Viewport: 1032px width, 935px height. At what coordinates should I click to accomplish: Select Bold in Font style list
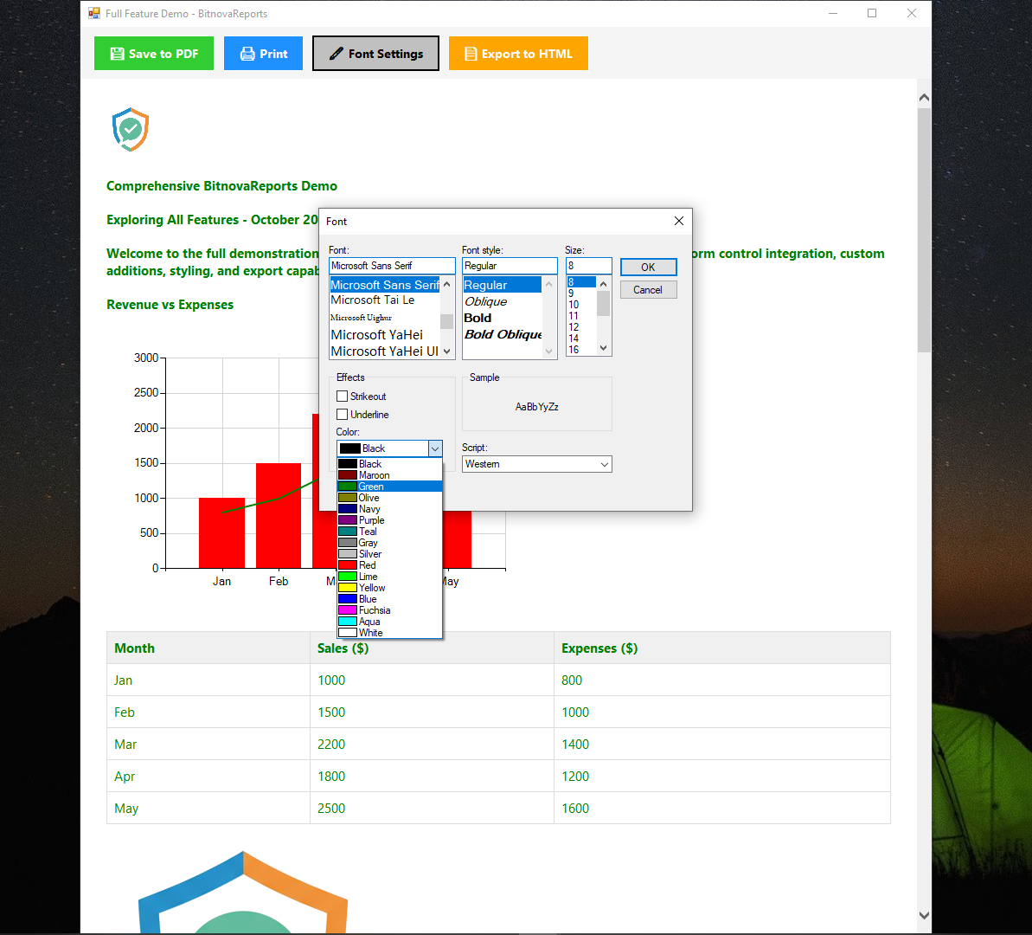point(478,318)
